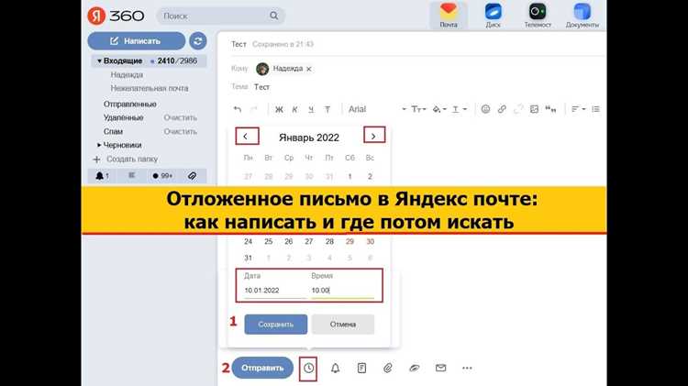Open the Отправленные folder
The image size is (688, 386).
(x=130, y=104)
